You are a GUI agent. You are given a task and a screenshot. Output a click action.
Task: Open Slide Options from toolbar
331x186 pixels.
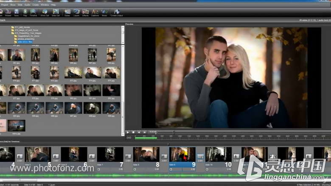pyautogui.click(x=56, y=13)
